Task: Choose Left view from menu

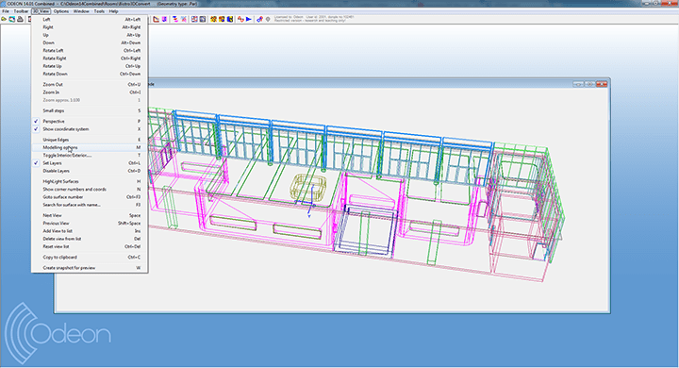Action: [90, 20]
